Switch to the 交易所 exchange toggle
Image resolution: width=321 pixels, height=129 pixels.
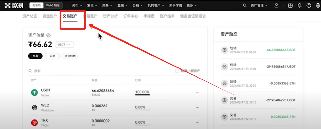[x=36, y=5]
